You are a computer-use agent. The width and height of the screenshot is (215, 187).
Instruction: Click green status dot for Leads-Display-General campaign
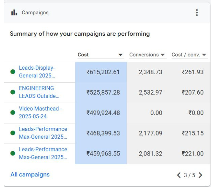coord(13,72)
